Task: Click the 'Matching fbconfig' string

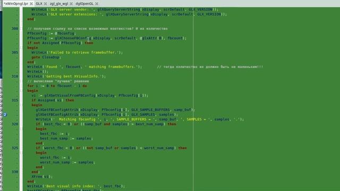Action: (76, 119)
